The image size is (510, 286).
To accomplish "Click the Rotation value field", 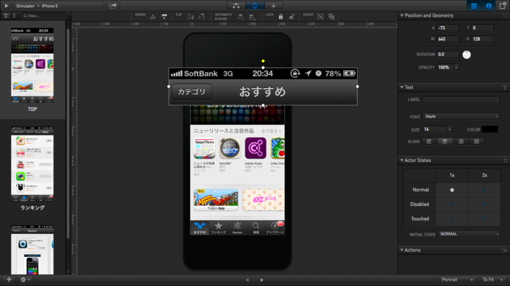I will (x=448, y=55).
